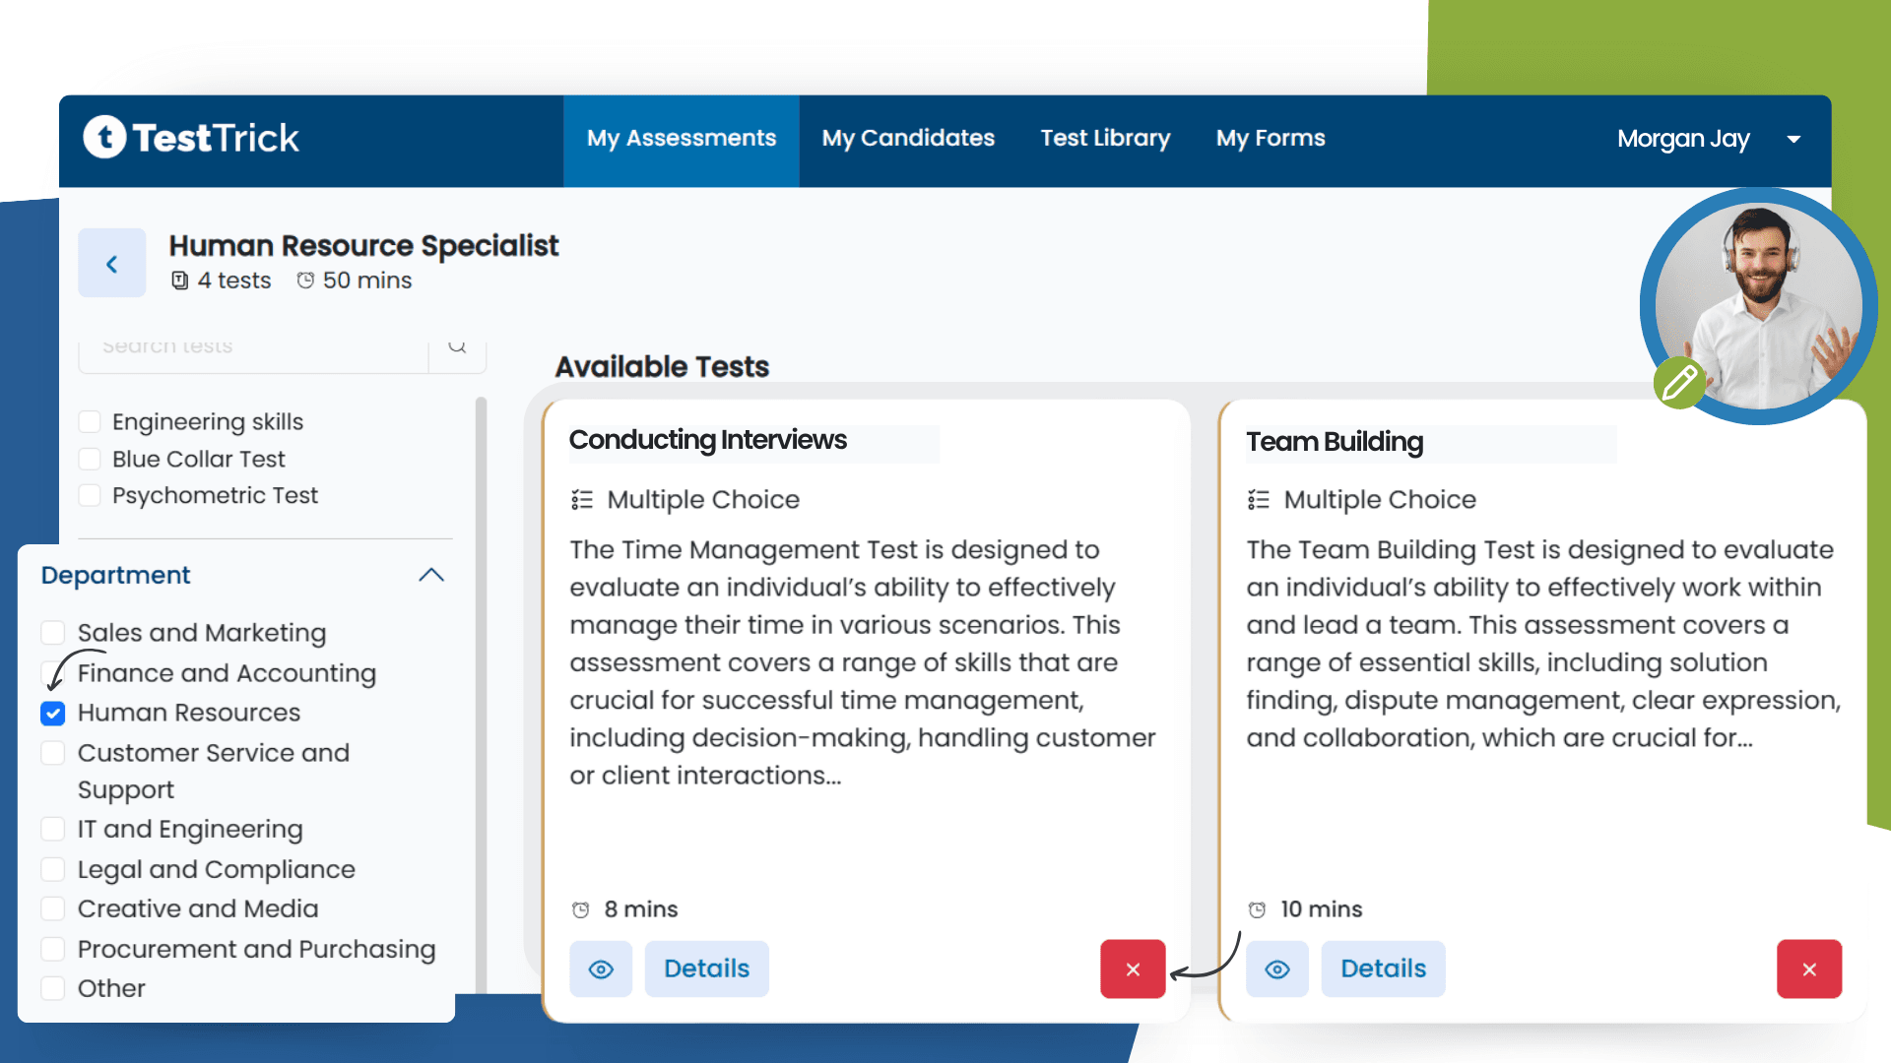Click the clock icon showing 10 mins
The image size is (1891, 1063).
click(1256, 909)
